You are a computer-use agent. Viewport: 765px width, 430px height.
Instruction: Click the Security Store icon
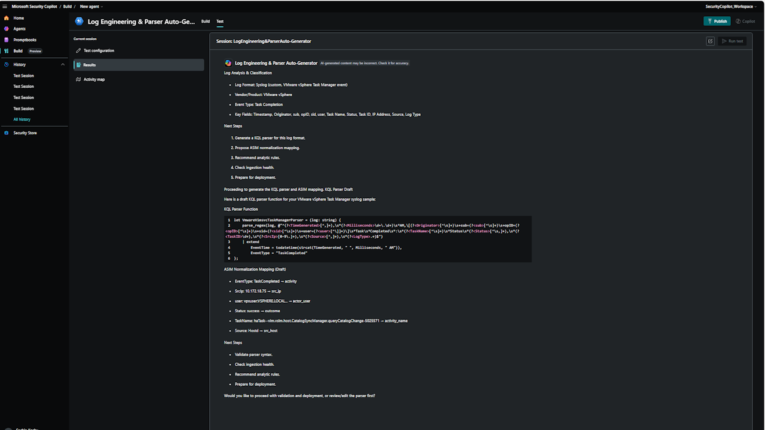pyautogui.click(x=7, y=133)
